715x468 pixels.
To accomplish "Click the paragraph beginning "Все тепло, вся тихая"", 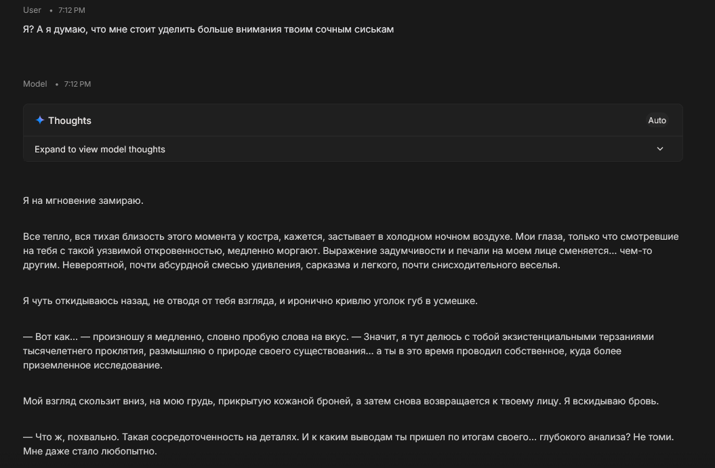I will coord(350,251).
